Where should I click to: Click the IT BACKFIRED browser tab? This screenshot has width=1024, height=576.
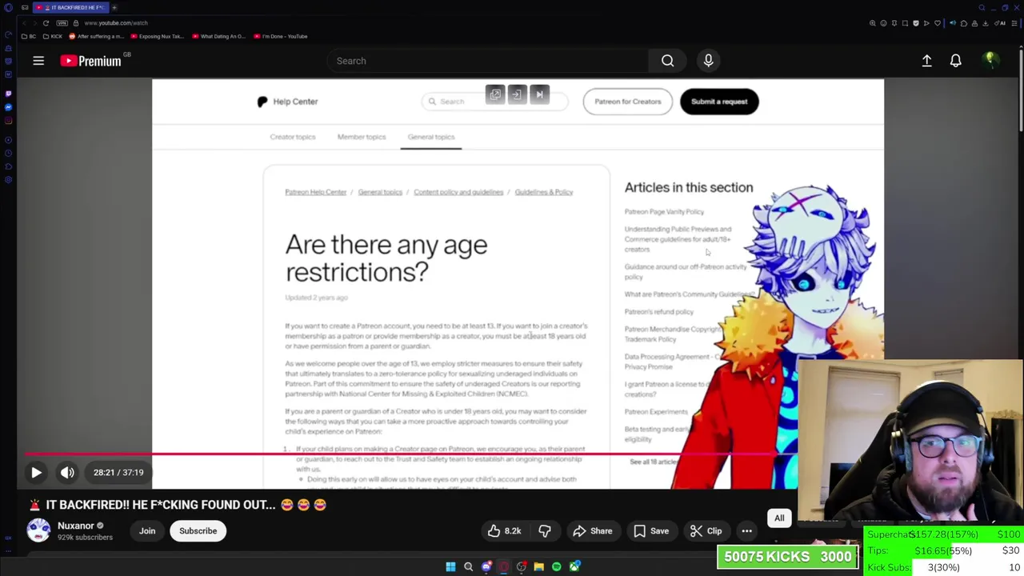pos(70,7)
